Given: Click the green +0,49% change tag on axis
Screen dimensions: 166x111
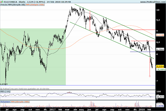Looking at the screenshot, I should point(161,70).
